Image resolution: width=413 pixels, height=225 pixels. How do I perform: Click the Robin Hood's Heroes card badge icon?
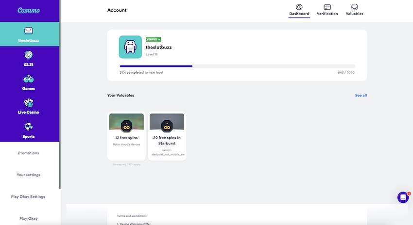tap(126, 126)
